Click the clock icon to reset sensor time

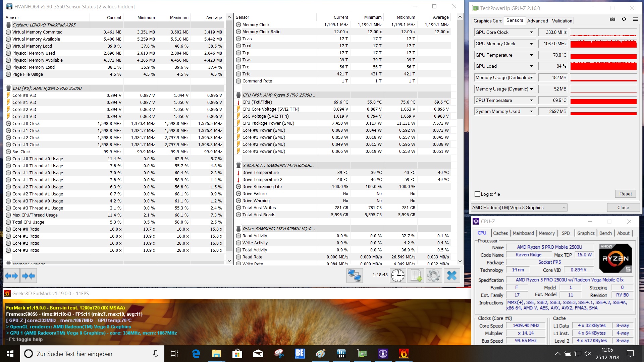398,276
